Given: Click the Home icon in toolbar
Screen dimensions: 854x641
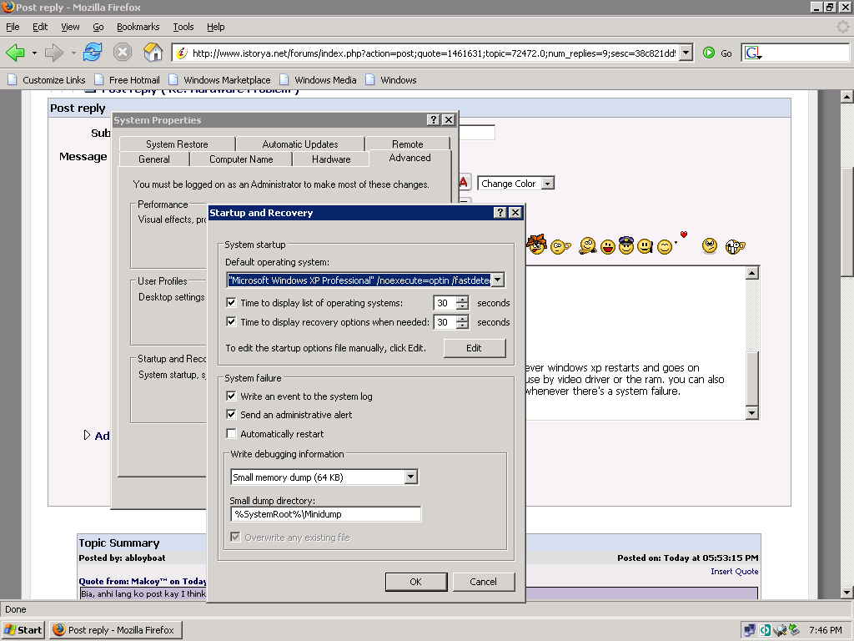Looking at the screenshot, I should tap(152, 53).
